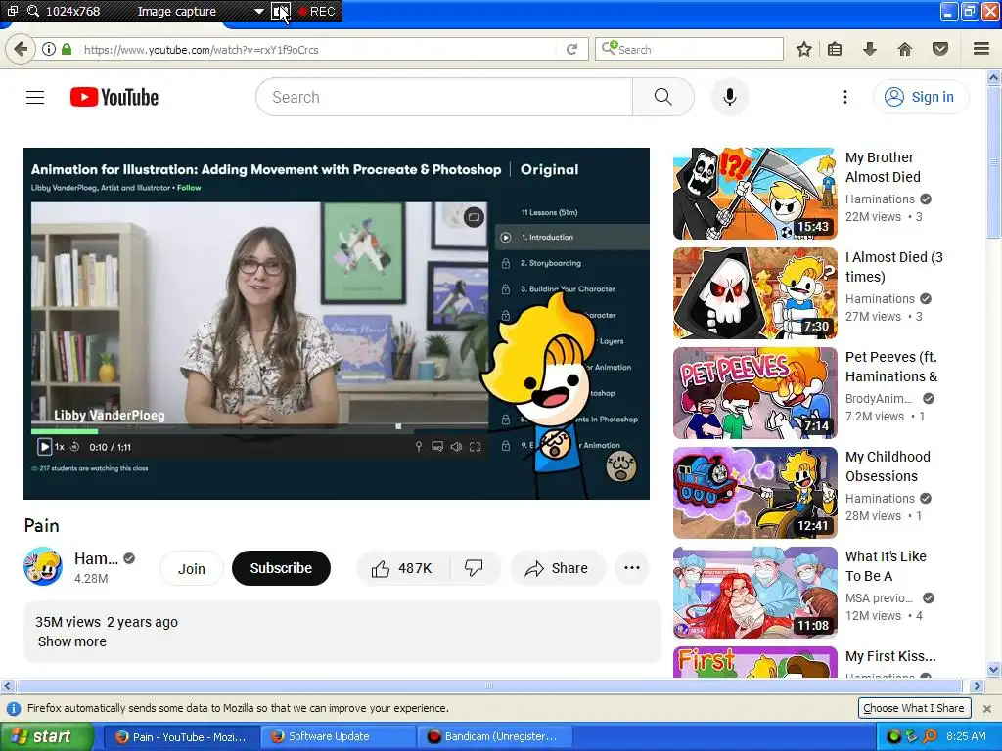Viewport: 1002px width, 751px height.
Task: Focus the YouTube search box
Action: [x=445, y=97]
